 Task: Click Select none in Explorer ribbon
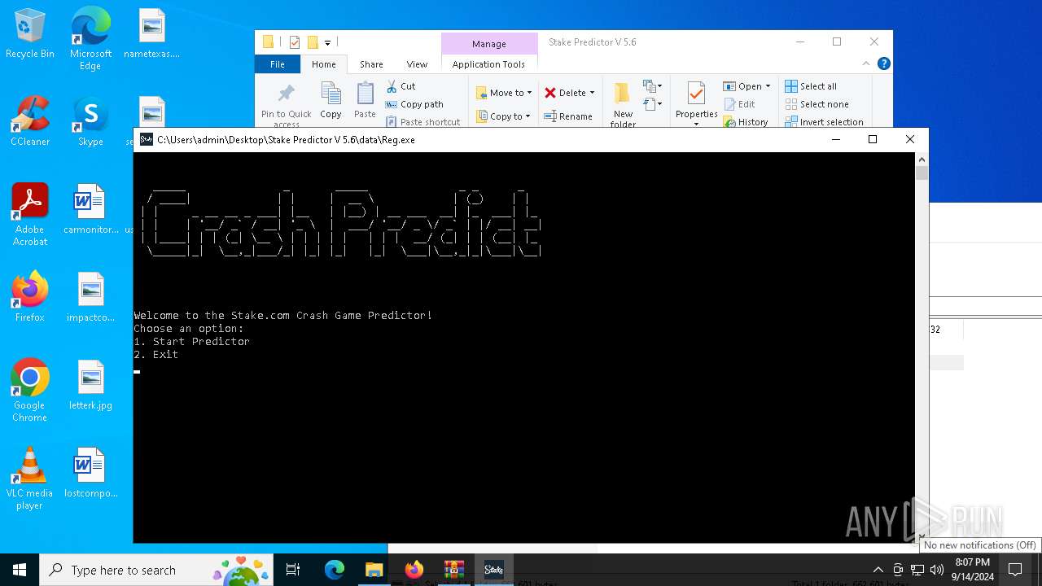click(817, 104)
